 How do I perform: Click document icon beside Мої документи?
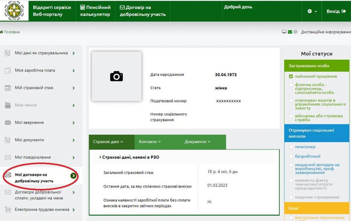(x=8, y=140)
